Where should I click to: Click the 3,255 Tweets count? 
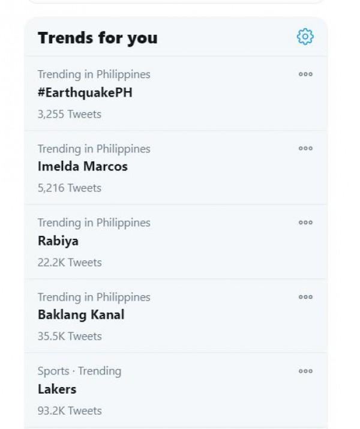coord(70,114)
